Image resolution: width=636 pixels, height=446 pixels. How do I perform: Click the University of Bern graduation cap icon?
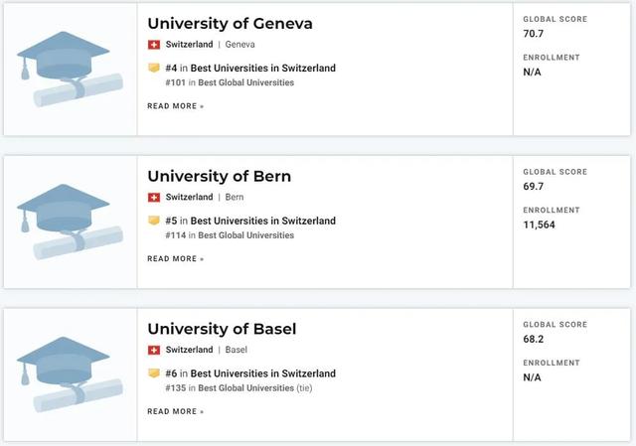click(70, 222)
